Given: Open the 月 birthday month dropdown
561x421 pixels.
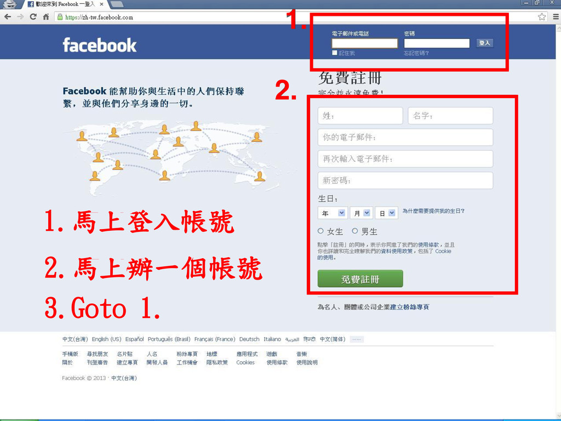Looking at the screenshot, I should pos(362,213).
